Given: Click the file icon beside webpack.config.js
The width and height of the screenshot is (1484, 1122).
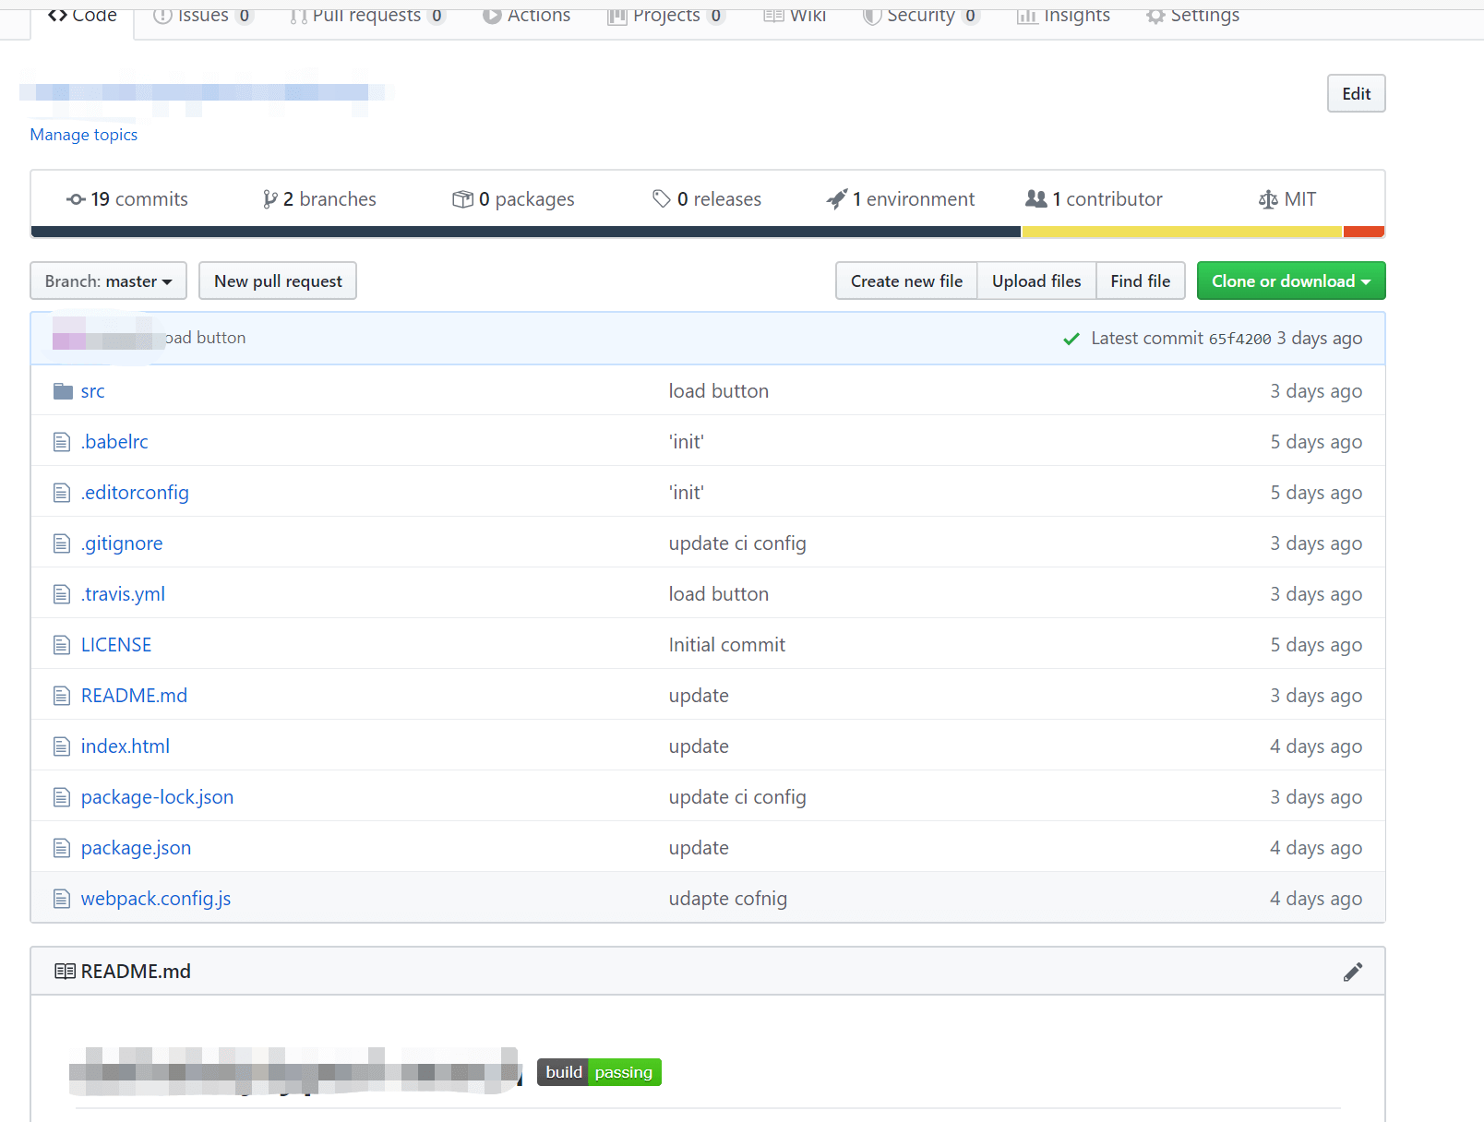Looking at the screenshot, I should (x=62, y=899).
